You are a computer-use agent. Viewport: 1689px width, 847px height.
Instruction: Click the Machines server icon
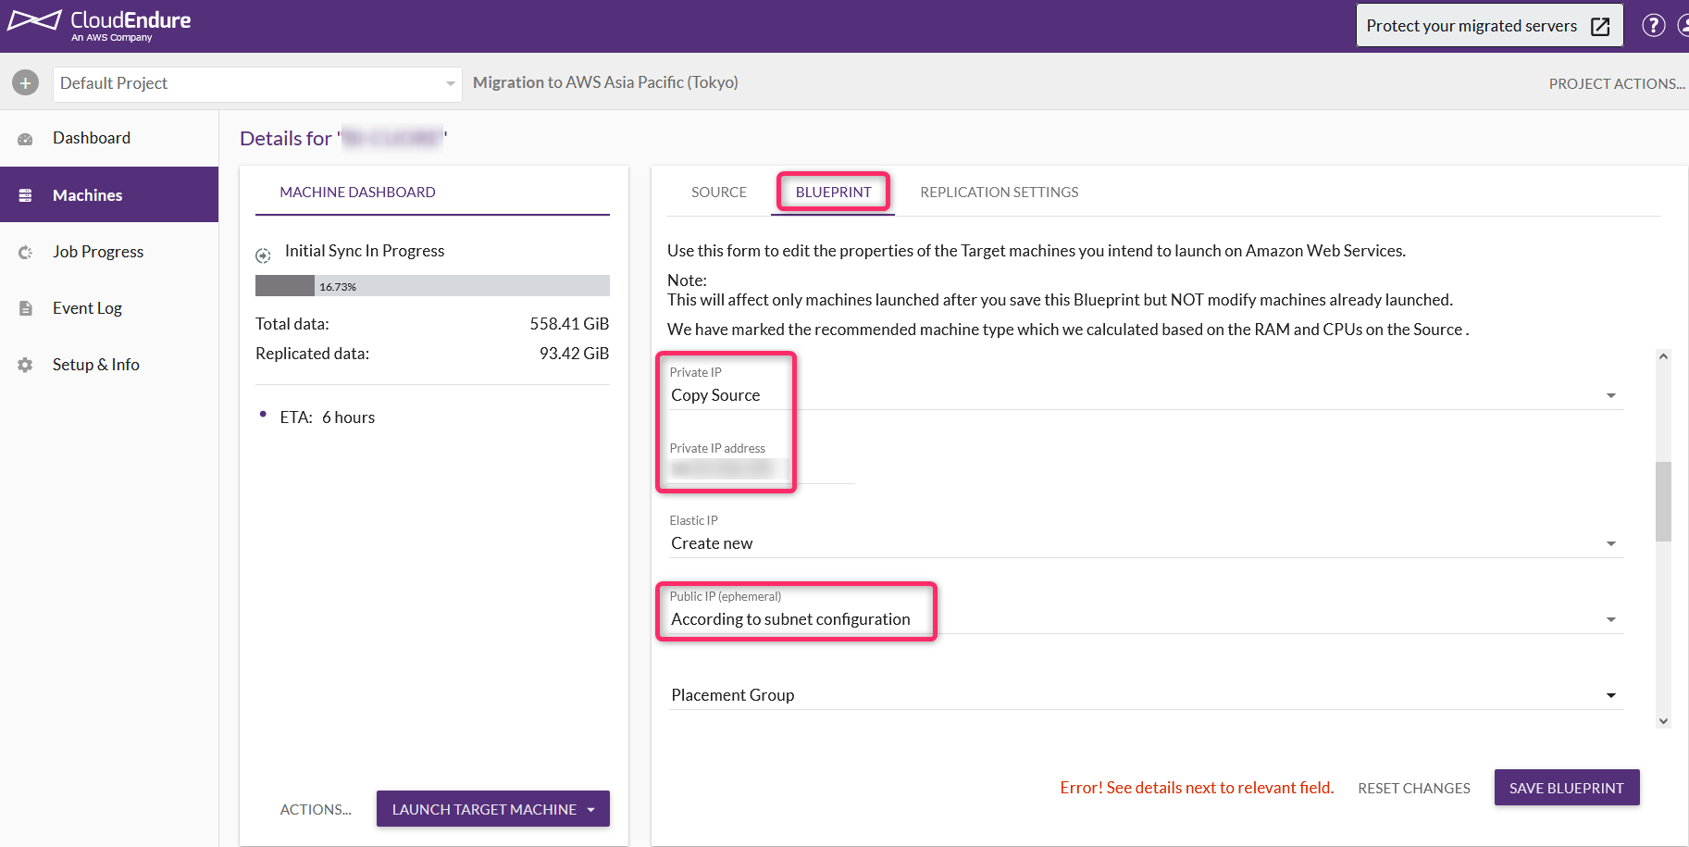tap(25, 195)
